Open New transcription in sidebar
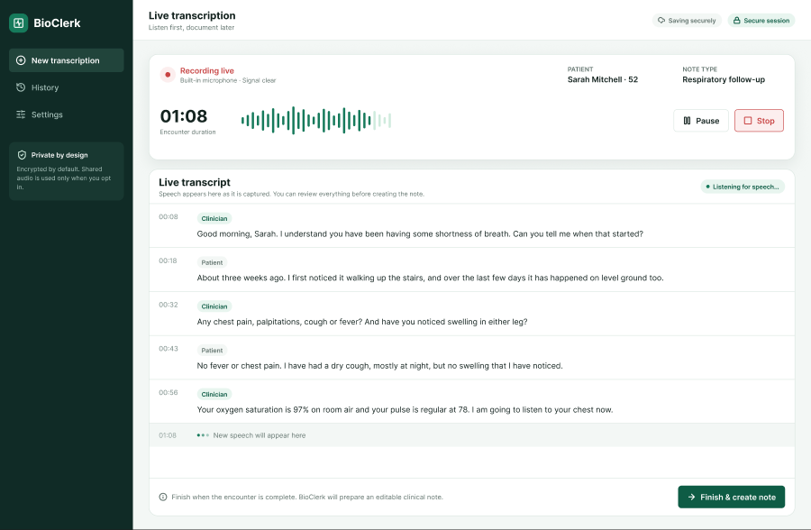 [x=66, y=60]
